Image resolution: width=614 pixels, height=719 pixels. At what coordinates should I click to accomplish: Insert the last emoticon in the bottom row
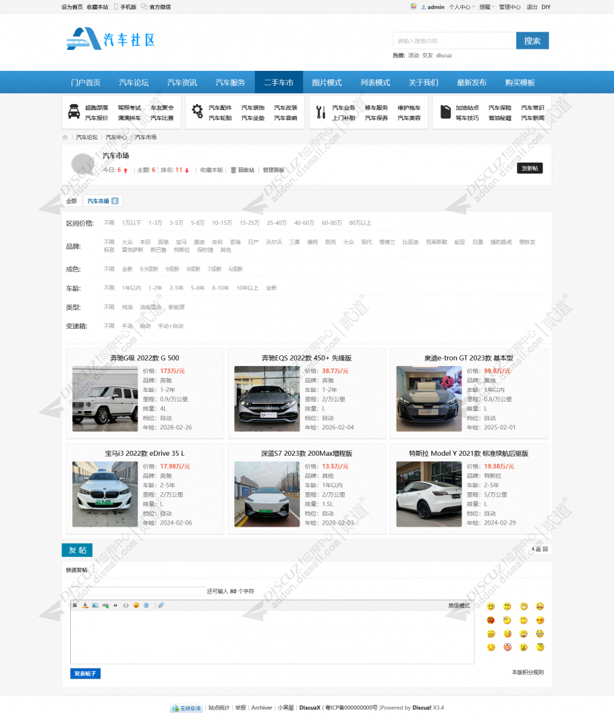click(x=540, y=647)
